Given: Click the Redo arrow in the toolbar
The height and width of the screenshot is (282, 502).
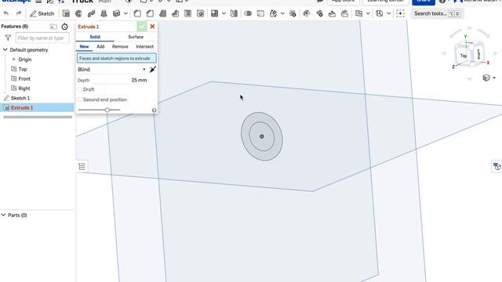Looking at the screenshot, I should pos(19,13).
